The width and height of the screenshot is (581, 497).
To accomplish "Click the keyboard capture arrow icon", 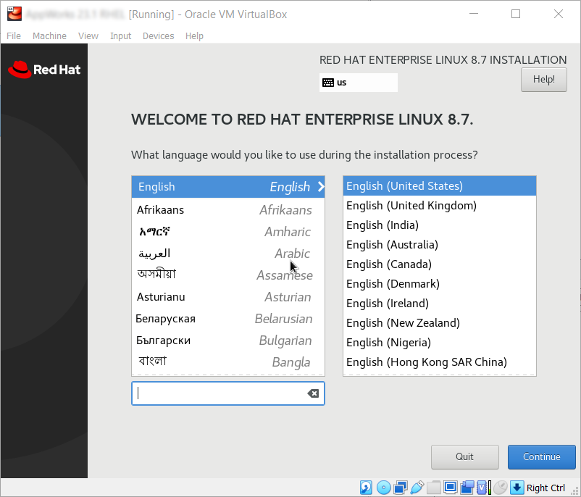I will 517,488.
